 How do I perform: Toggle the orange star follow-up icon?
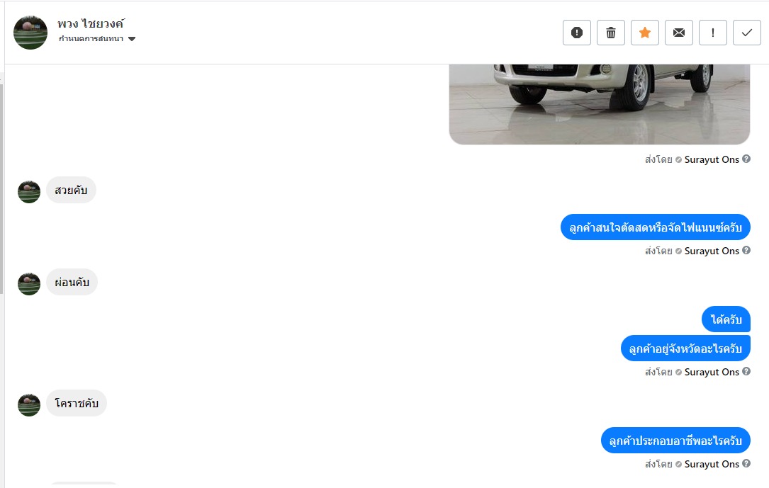(x=645, y=33)
